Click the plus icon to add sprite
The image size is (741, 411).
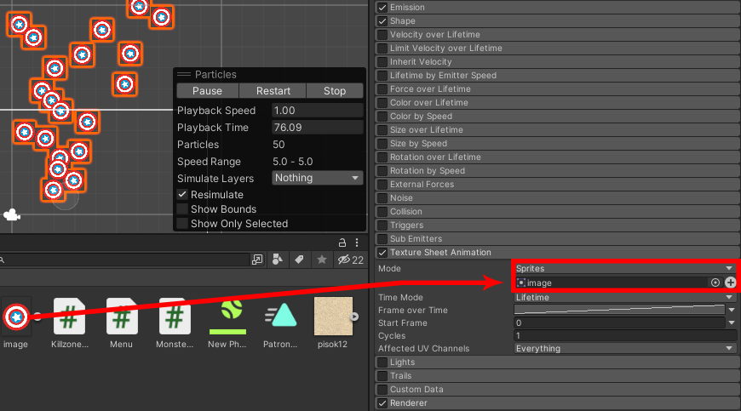(x=731, y=283)
